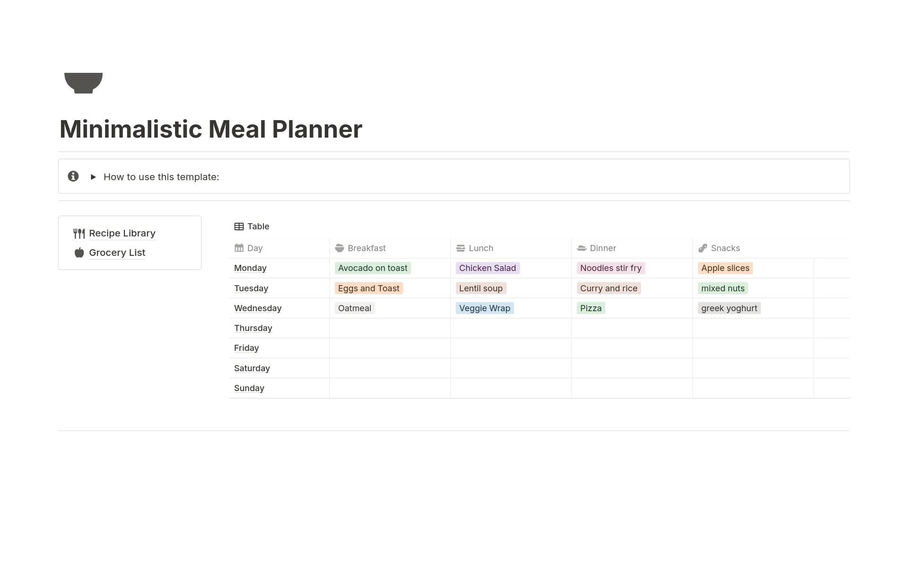908x567 pixels.
Task: Click the 'mixed nuts' snack tag
Action: (723, 288)
